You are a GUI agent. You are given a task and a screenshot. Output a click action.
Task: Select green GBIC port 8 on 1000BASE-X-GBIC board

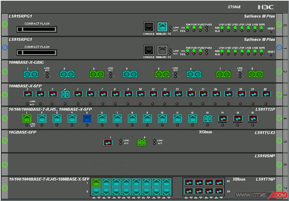point(256,74)
